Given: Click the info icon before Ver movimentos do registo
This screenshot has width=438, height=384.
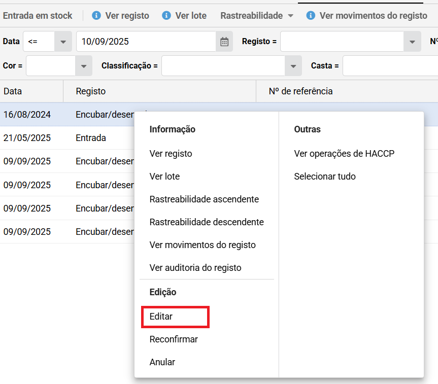Looking at the screenshot, I should [311, 15].
